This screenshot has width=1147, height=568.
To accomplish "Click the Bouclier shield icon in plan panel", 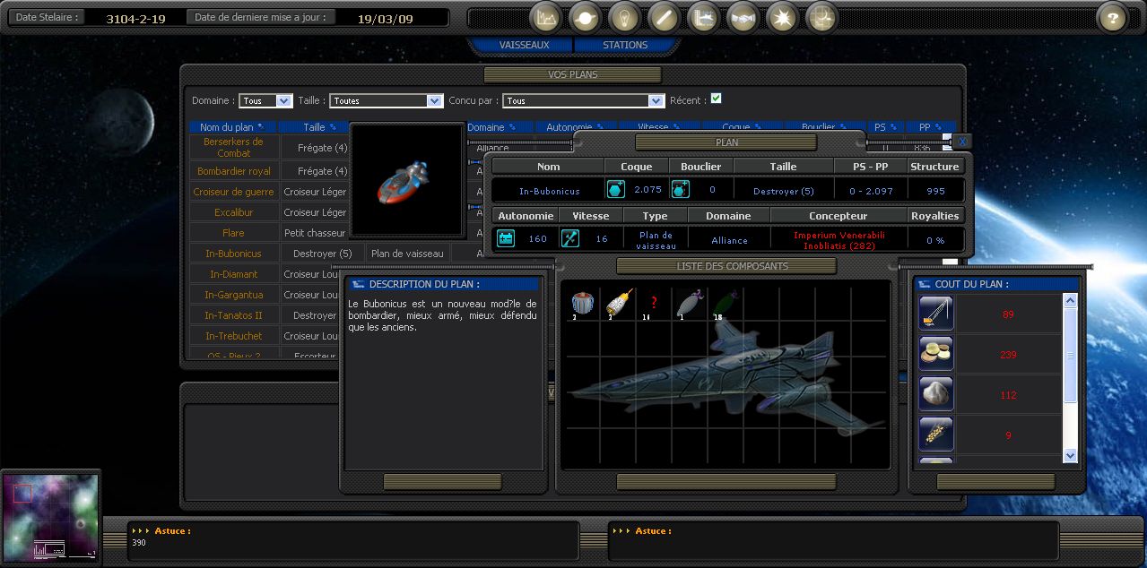I will point(680,189).
